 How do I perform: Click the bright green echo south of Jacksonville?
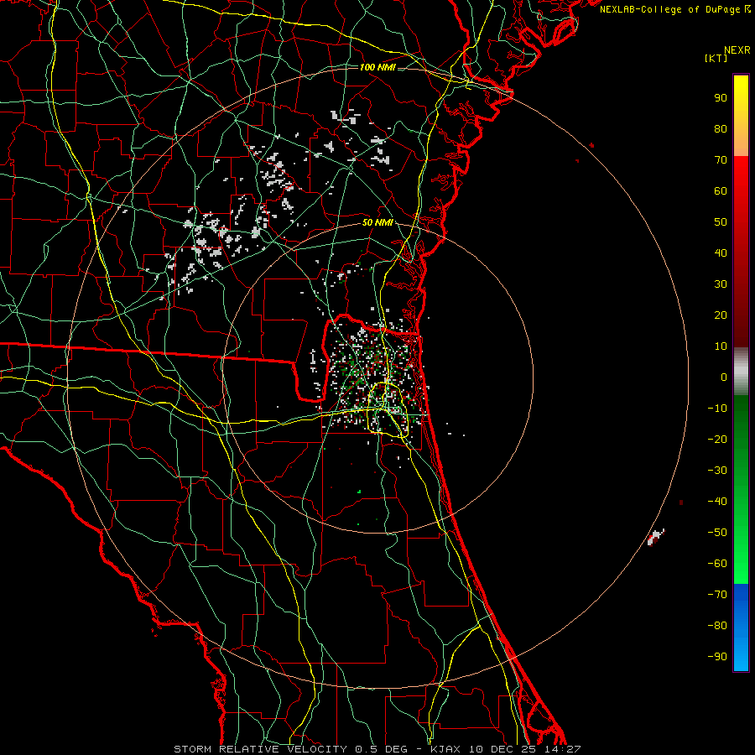point(359,492)
